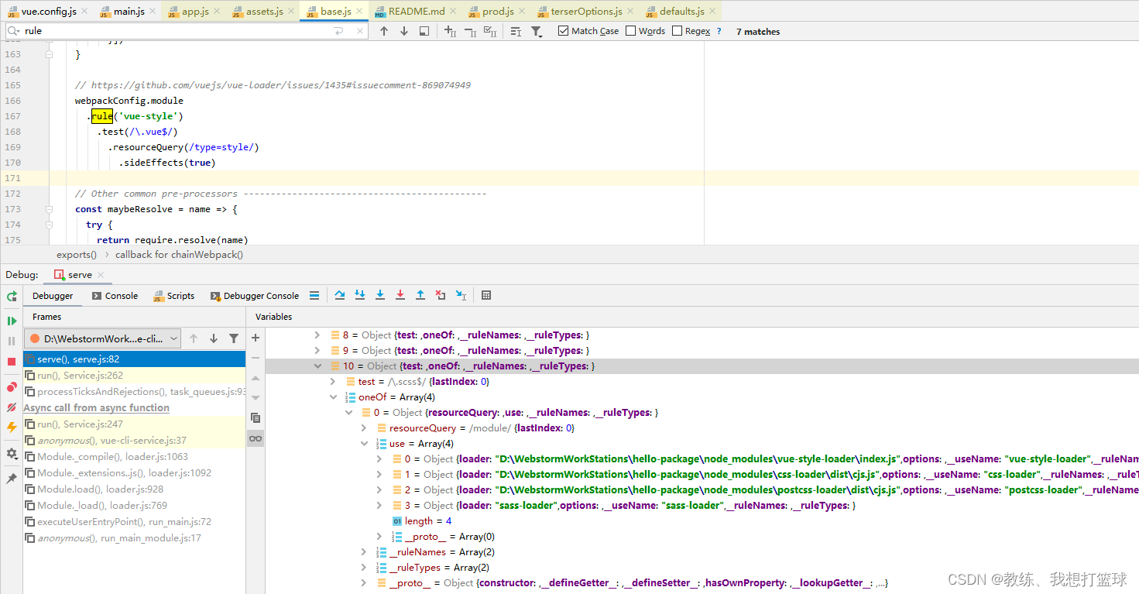Open the thread selector dropdown in Frames

103,338
